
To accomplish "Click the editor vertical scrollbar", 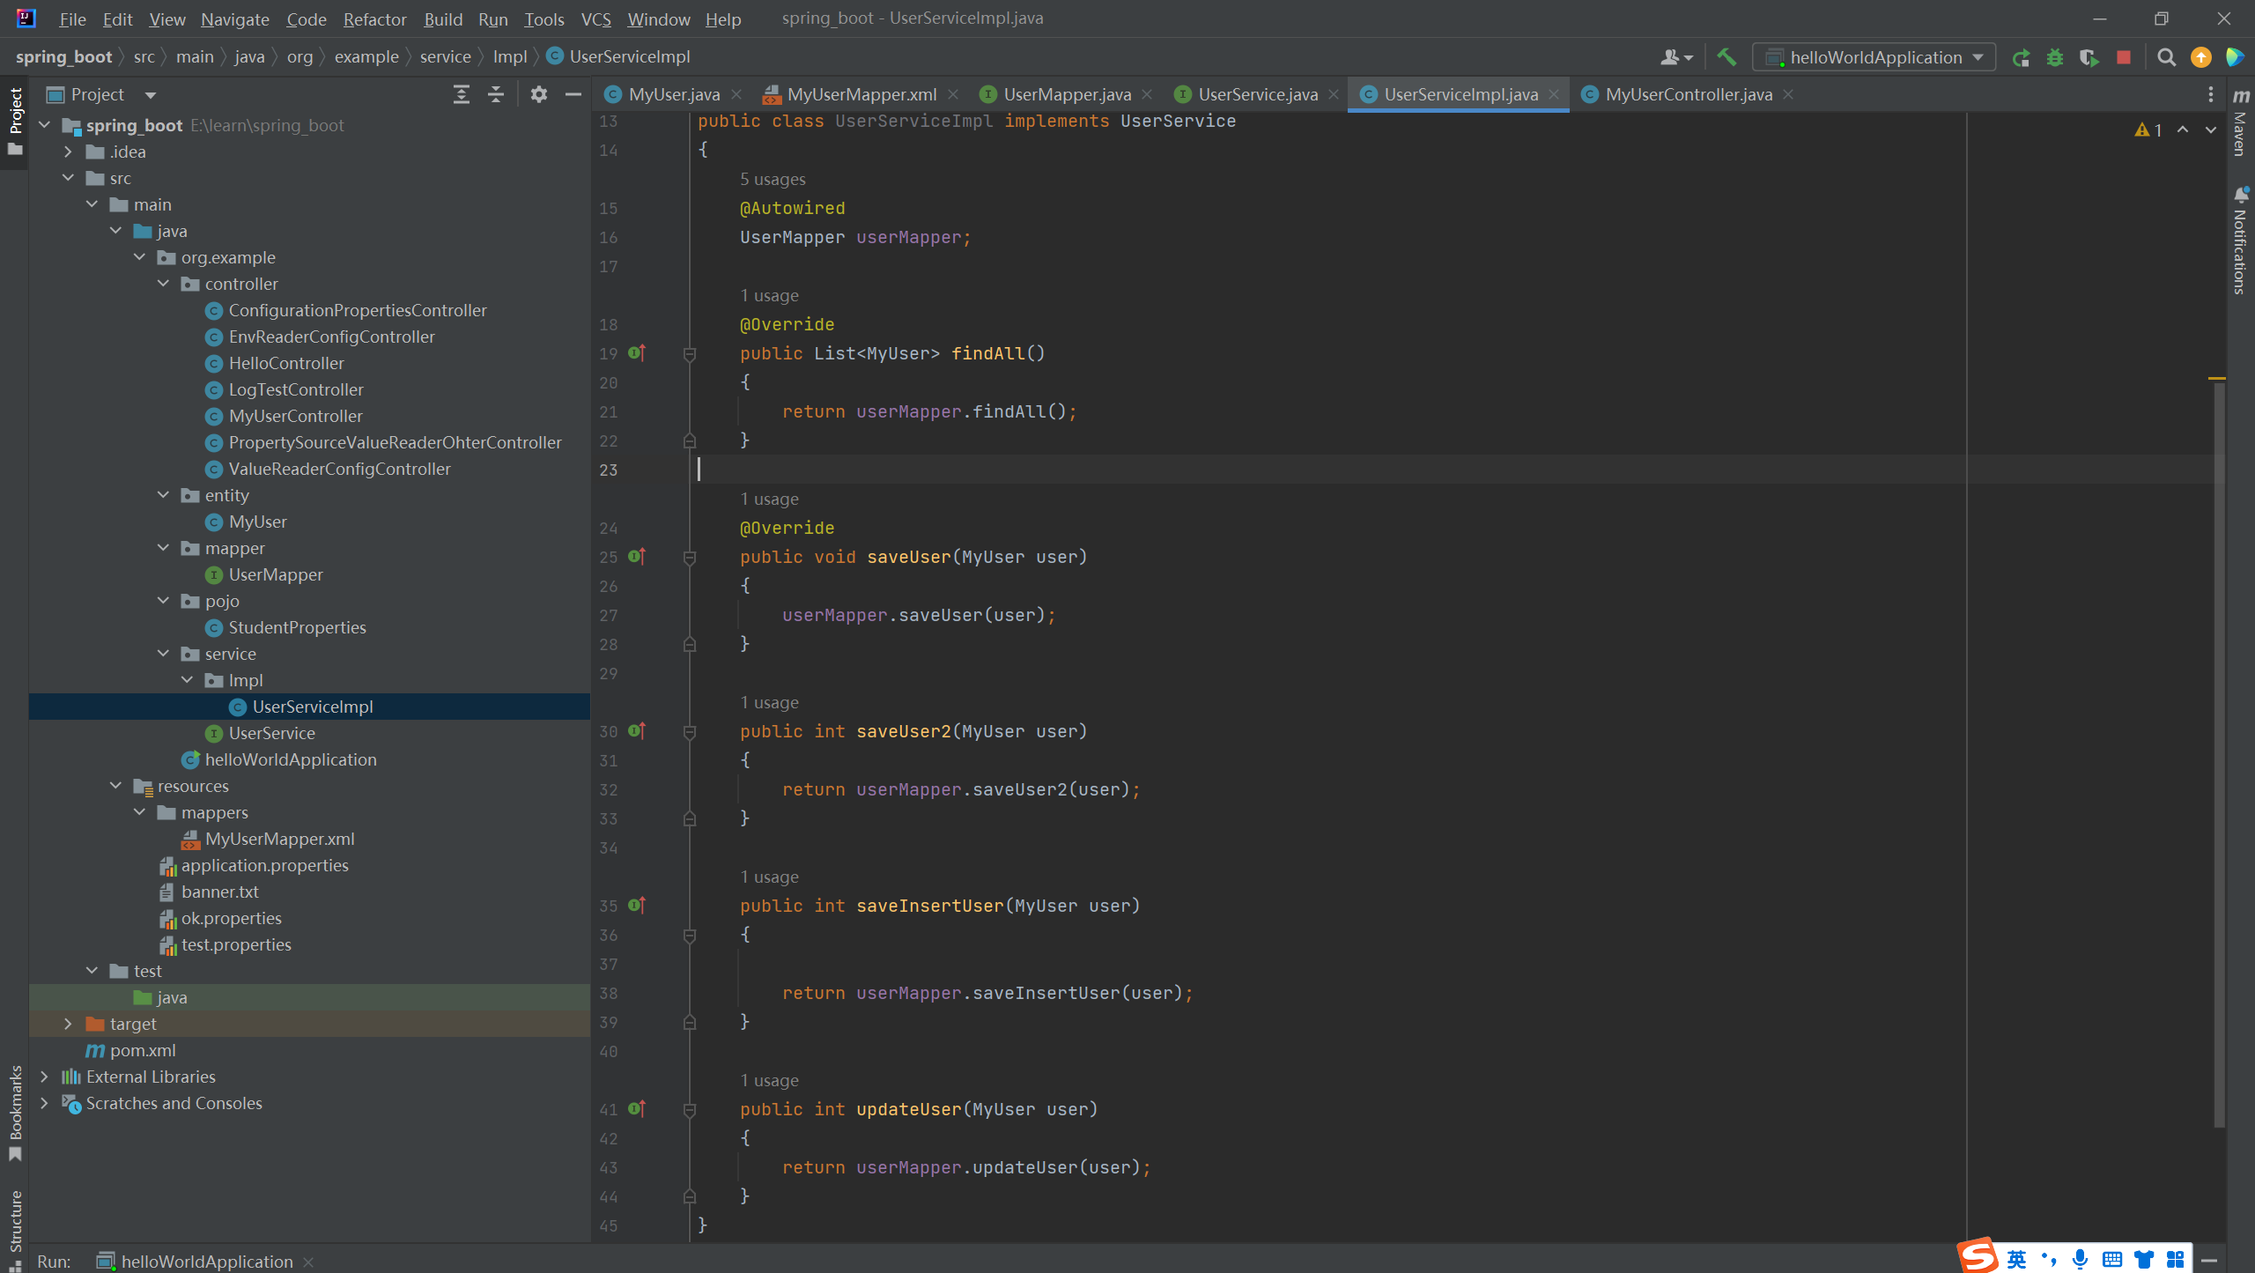I will [x=2218, y=749].
